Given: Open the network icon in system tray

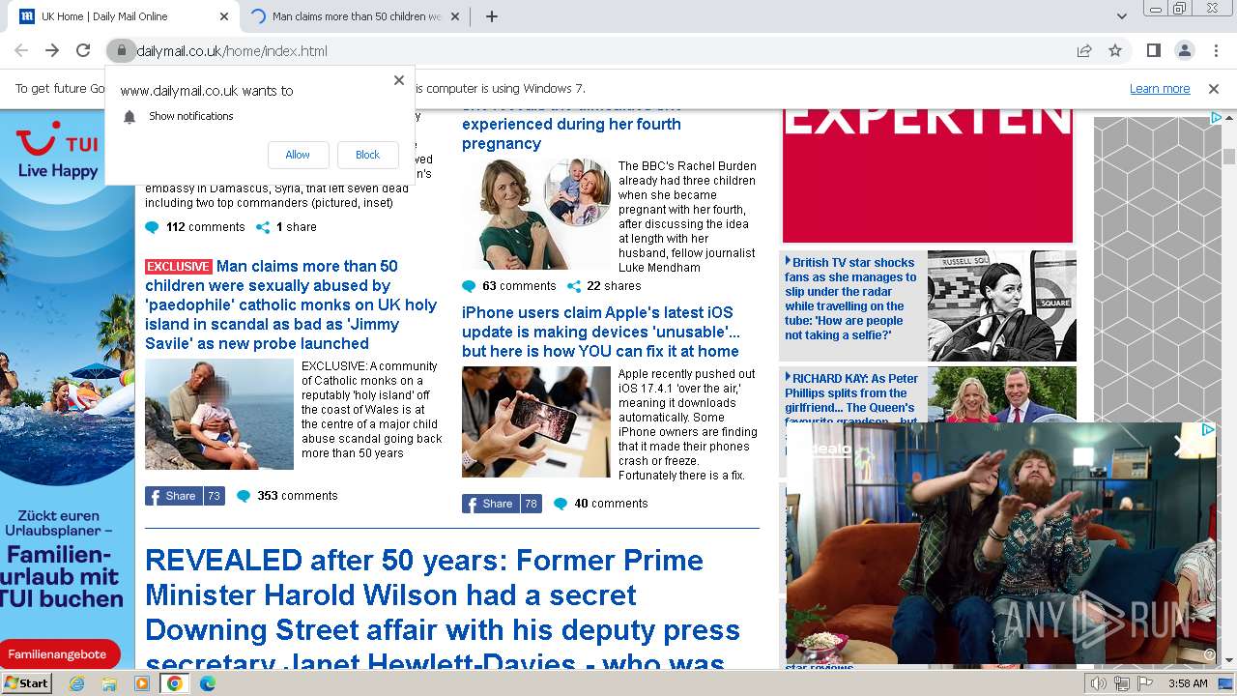Looking at the screenshot, I should coord(1122,683).
